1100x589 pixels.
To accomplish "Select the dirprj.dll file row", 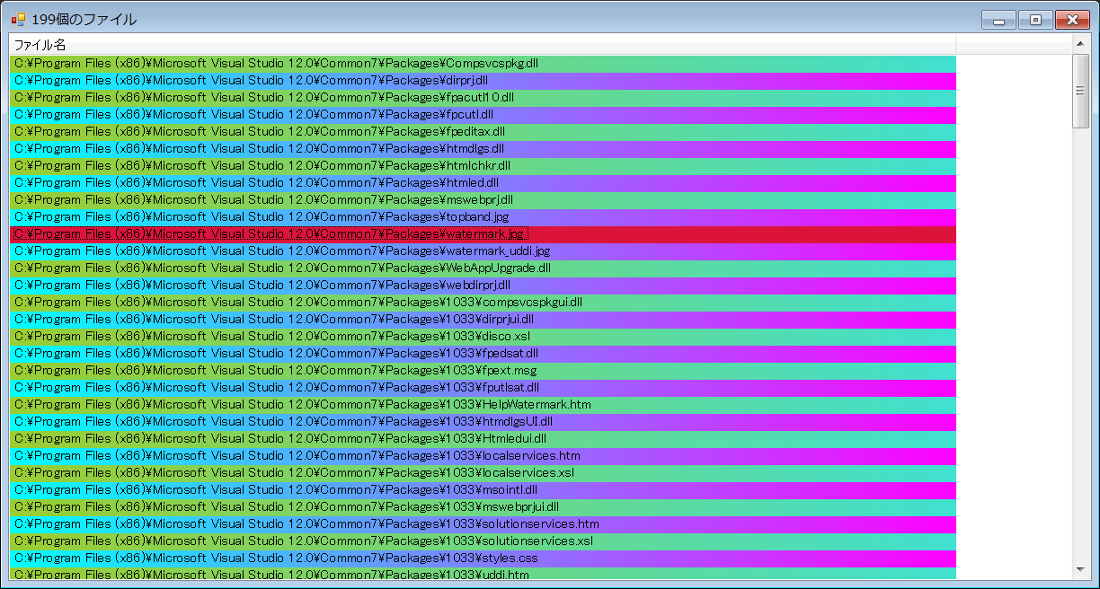I will point(483,81).
